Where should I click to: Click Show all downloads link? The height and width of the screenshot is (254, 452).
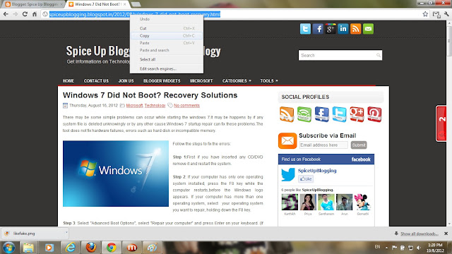tap(420, 234)
